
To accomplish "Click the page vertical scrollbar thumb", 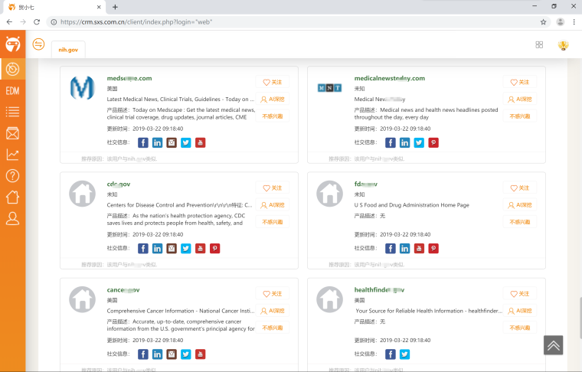I will (580, 318).
